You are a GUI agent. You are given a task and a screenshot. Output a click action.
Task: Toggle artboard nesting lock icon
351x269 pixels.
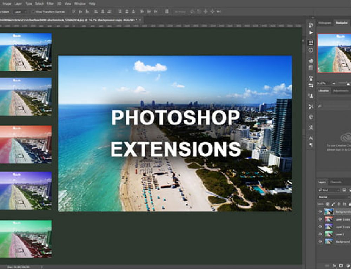[345, 204]
